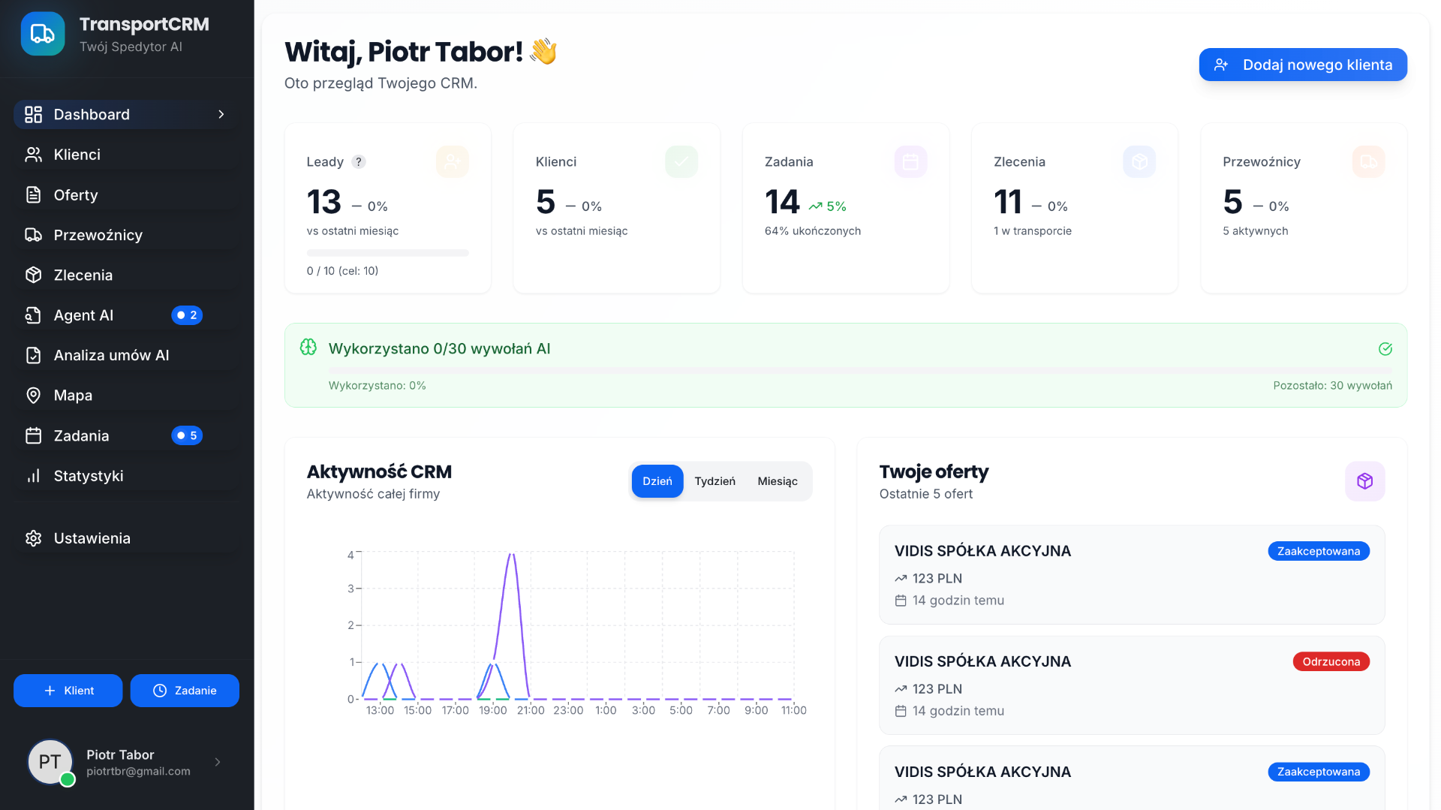Click the Zadania badge showing 5

pyautogui.click(x=187, y=435)
